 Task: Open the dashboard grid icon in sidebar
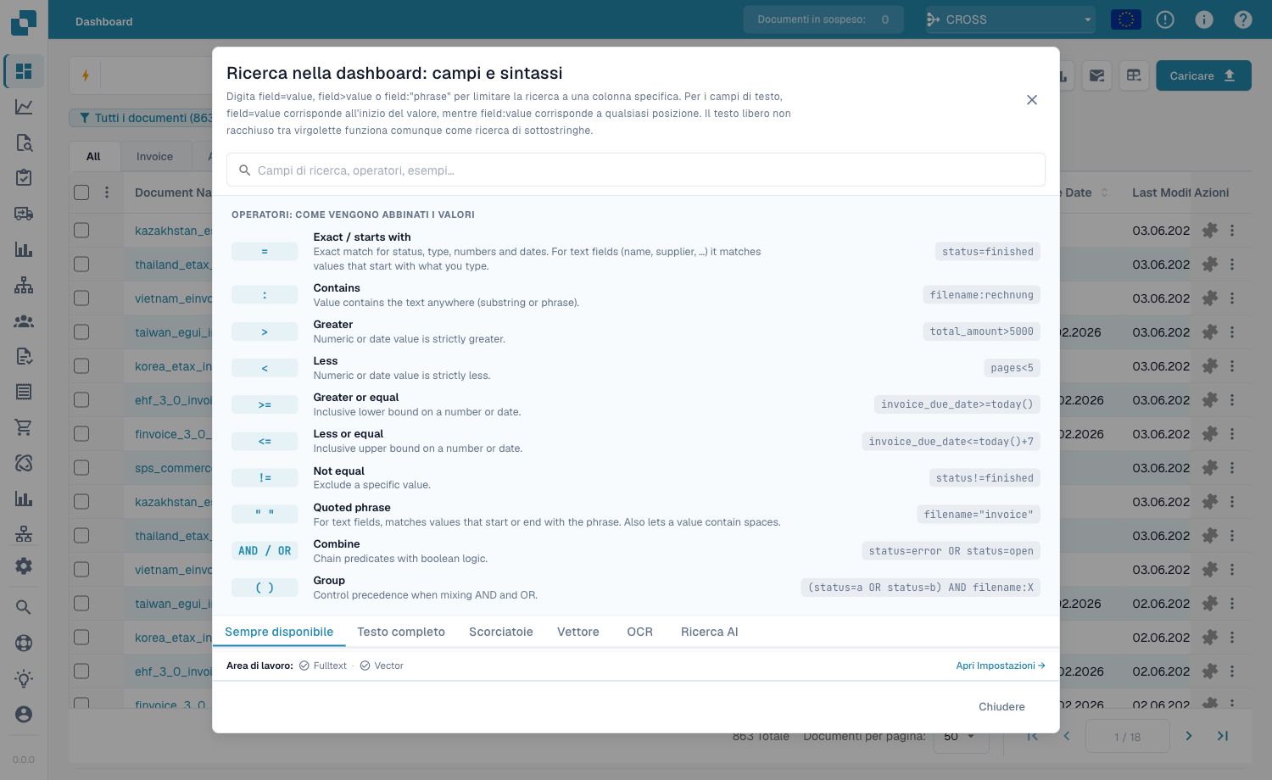point(24,71)
